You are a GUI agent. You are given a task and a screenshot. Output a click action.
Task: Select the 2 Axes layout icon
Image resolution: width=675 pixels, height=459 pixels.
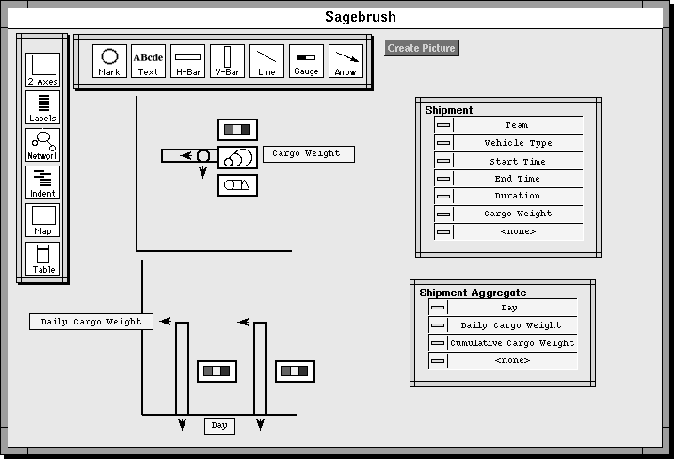point(42,70)
